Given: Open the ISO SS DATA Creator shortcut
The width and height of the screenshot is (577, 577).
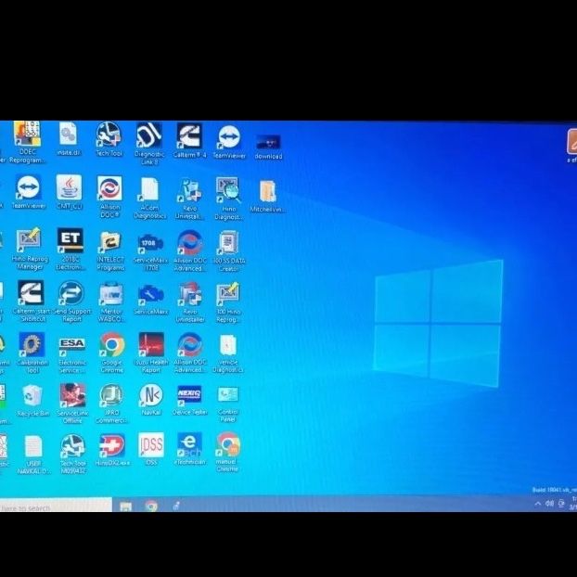Looking at the screenshot, I should pyautogui.click(x=229, y=251).
